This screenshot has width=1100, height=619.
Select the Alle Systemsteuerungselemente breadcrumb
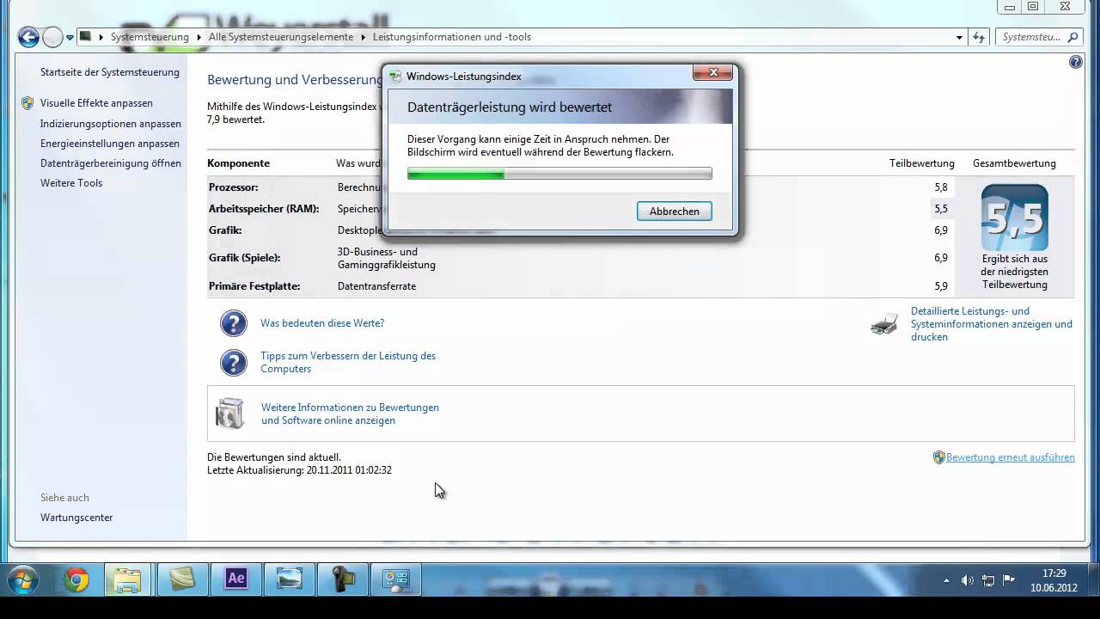click(281, 37)
